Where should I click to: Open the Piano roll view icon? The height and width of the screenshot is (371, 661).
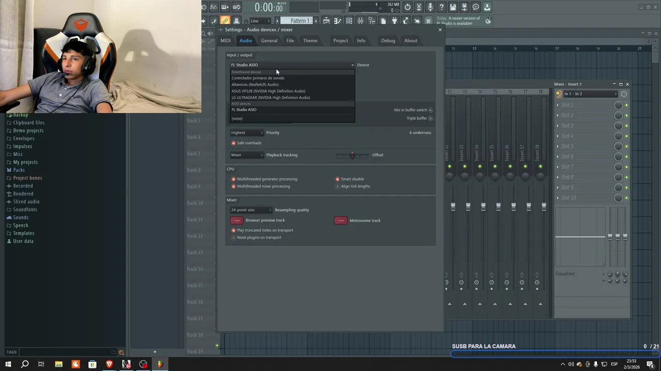(338, 21)
